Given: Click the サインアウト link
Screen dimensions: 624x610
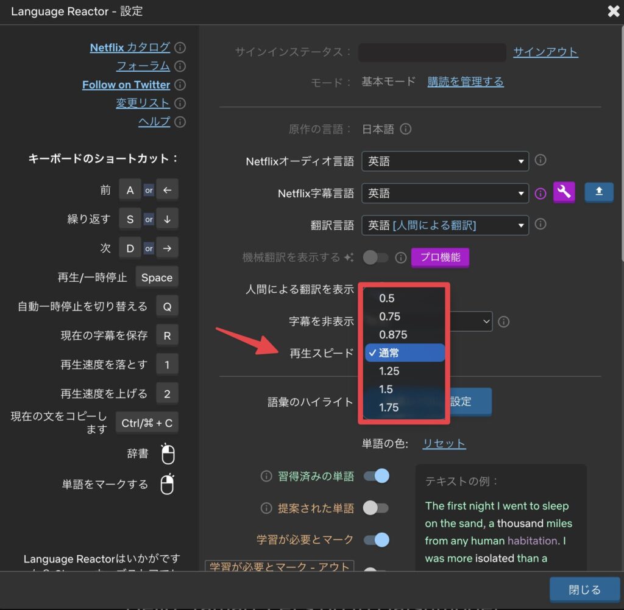Looking at the screenshot, I should click(545, 52).
